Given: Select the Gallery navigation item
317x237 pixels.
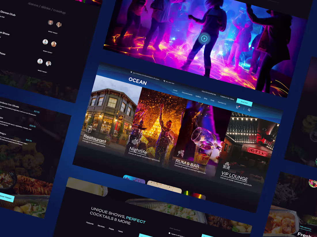Looking at the screenshot, I should [x=198, y=97].
